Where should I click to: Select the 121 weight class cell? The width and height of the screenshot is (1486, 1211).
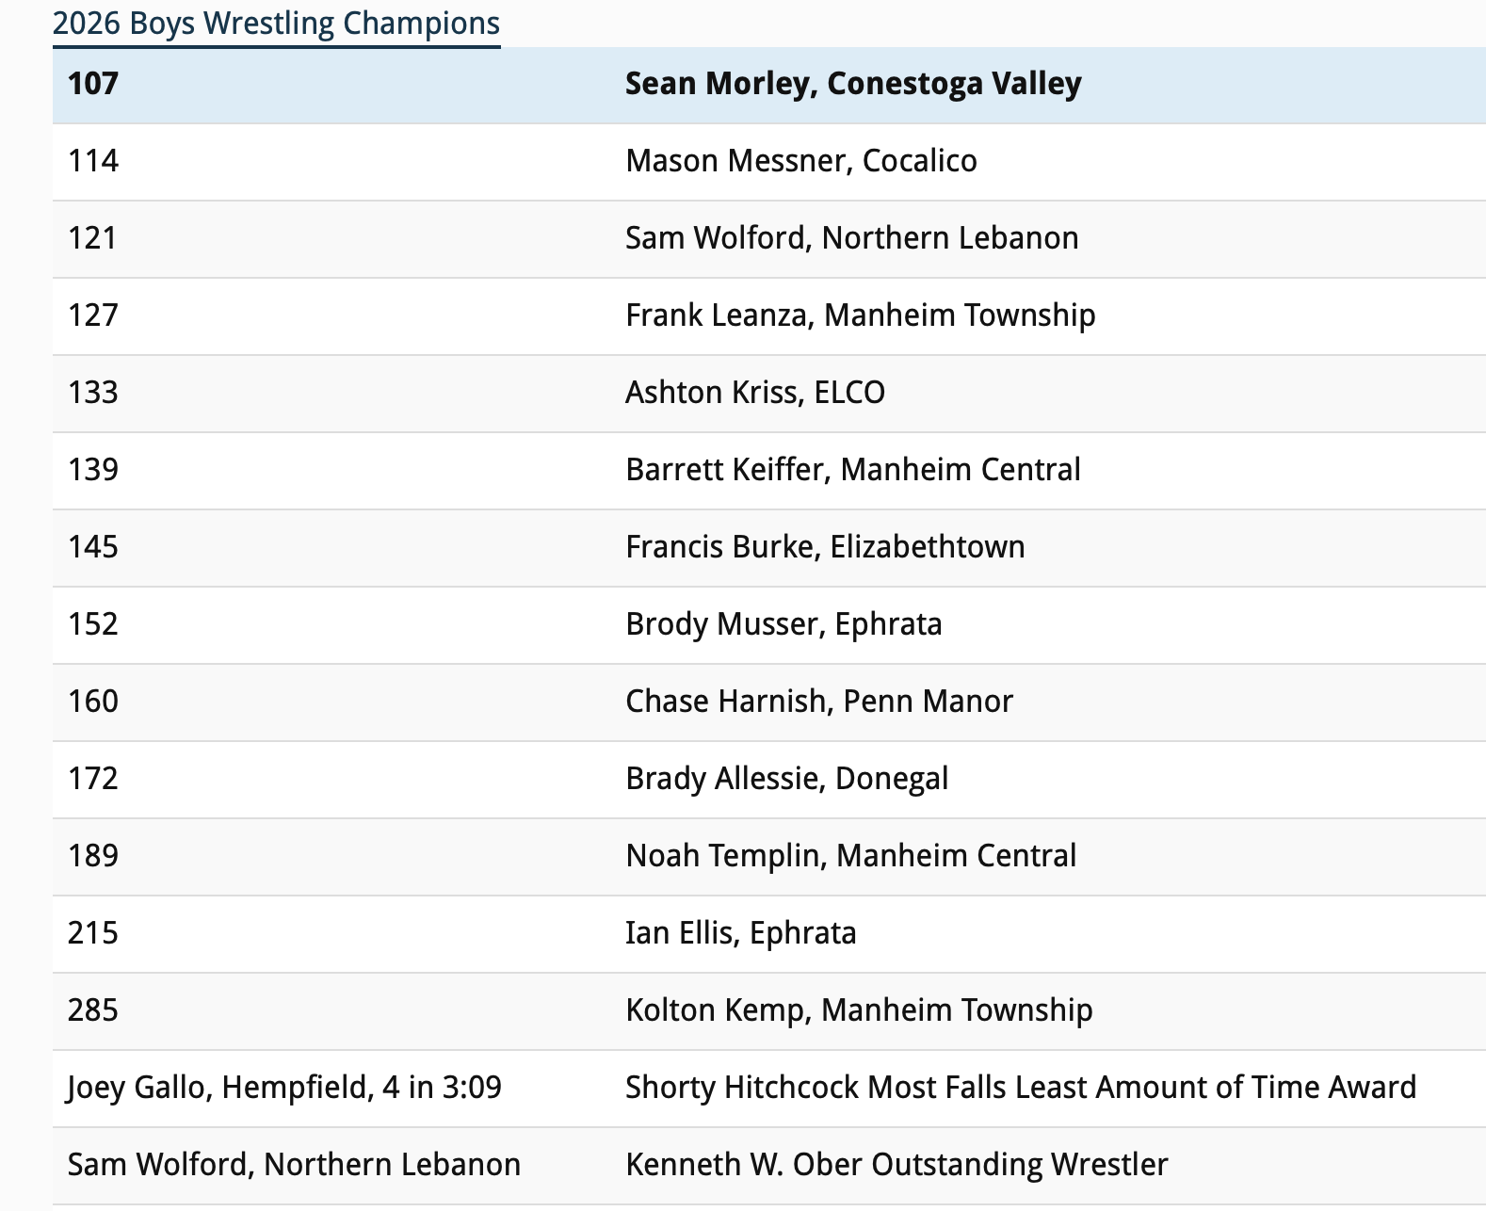click(93, 238)
